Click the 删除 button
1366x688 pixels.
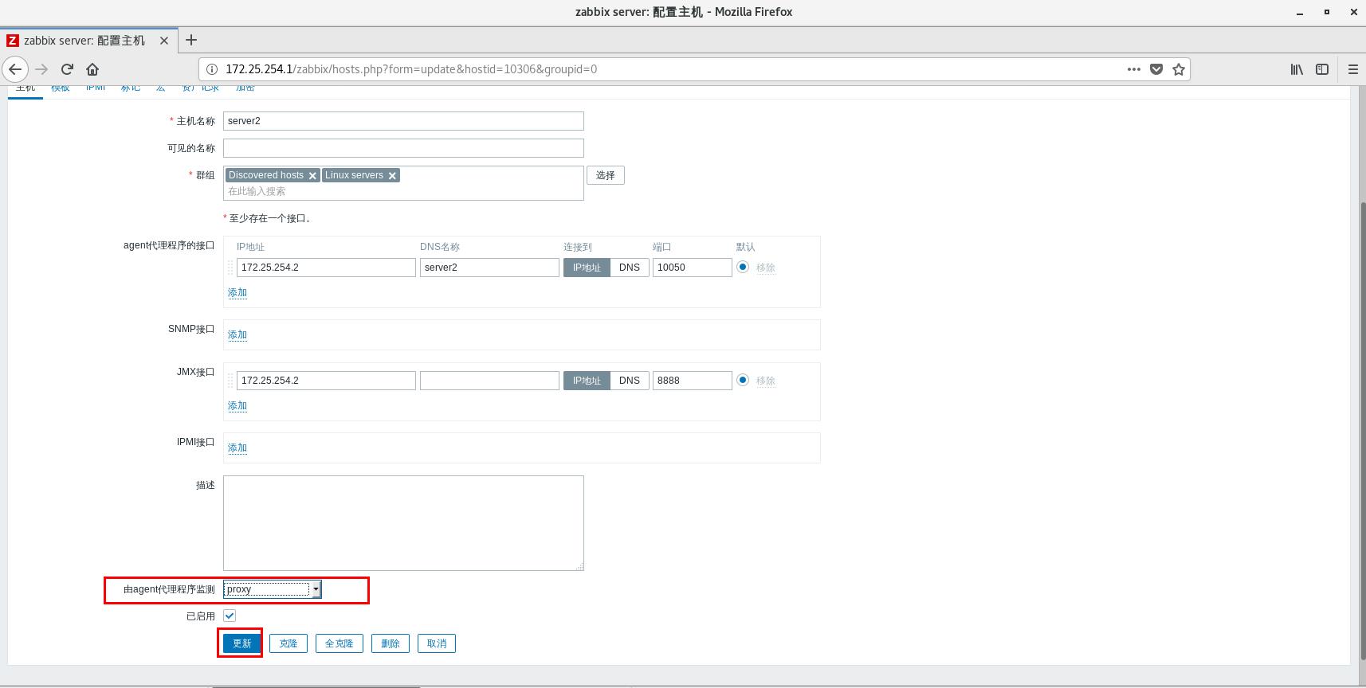click(391, 643)
